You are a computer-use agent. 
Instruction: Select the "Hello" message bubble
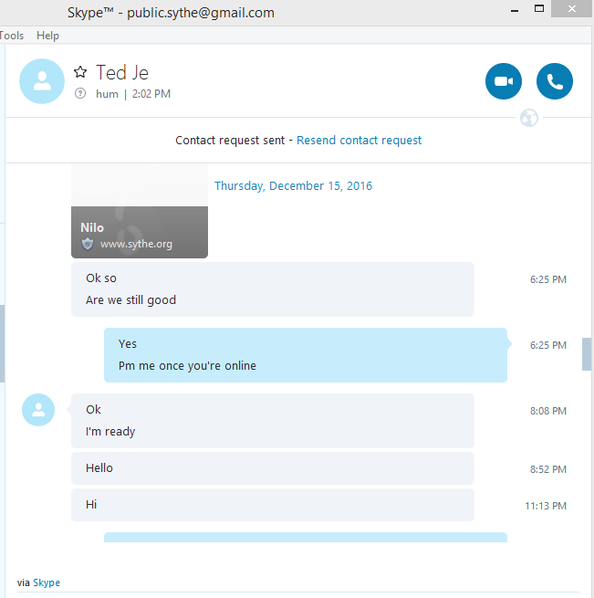coord(273,468)
